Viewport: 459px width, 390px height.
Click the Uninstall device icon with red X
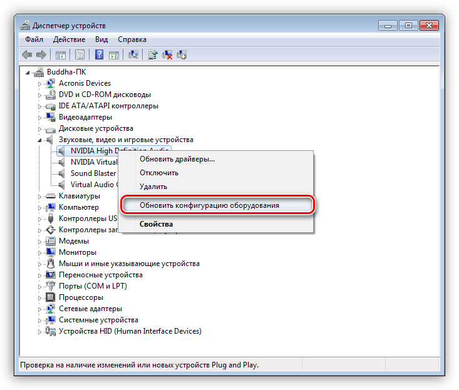pyautogui.click(x=167, y=54)
